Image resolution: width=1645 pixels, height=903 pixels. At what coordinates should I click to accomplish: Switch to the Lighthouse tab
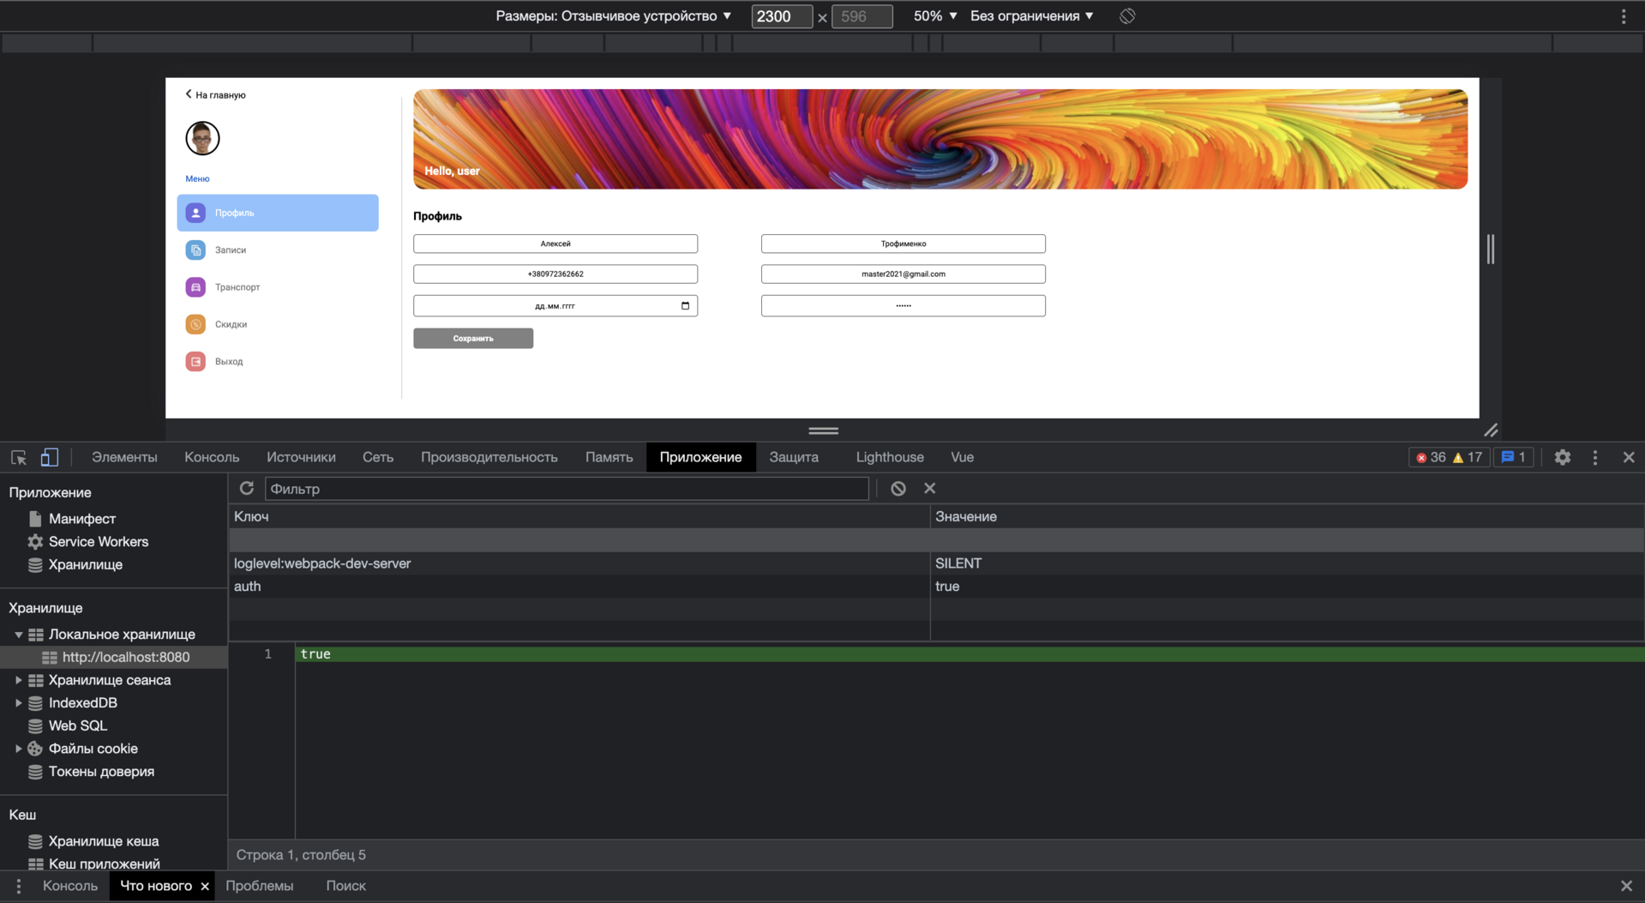890,458
